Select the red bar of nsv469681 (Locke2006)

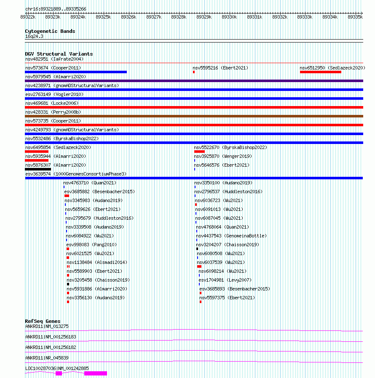[194, 107]
